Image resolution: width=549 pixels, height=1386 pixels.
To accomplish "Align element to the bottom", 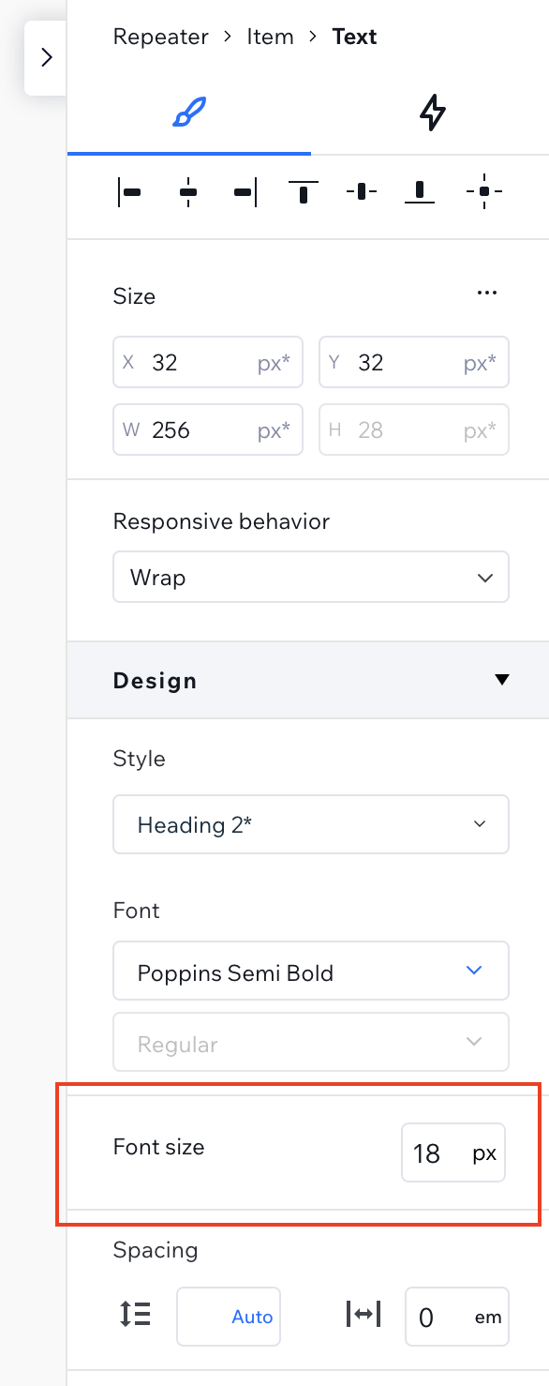I will point(420,192).
